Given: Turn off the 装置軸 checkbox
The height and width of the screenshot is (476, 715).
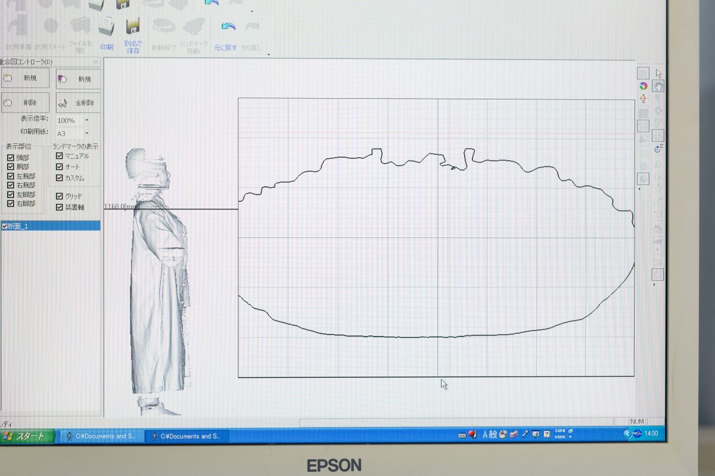Looking at the screenshot, I should point(59,207).
